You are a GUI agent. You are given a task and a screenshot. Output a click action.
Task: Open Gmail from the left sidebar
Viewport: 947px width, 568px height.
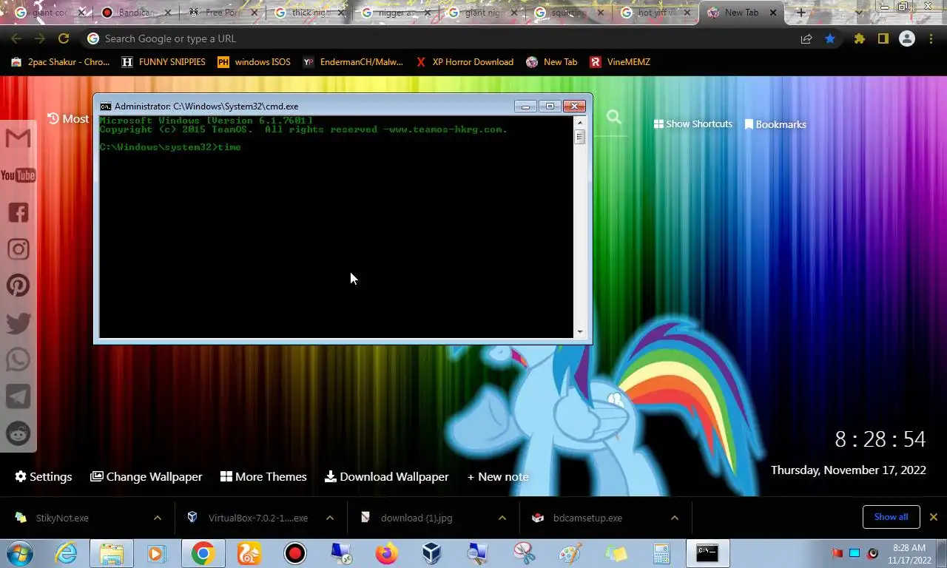[x=18, y=138]
